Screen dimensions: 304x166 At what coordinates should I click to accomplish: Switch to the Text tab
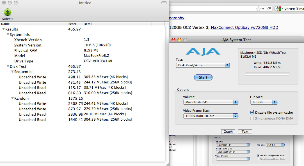tap(245, 132)
